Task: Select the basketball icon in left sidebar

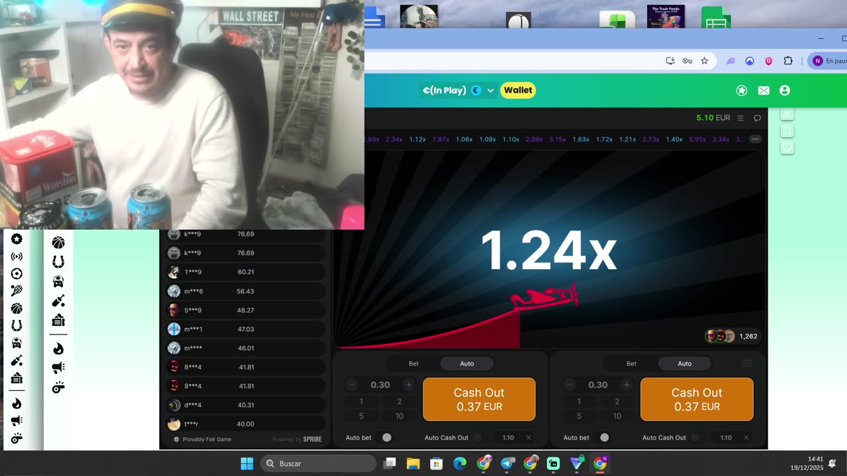Action: (x=17, y=308)
